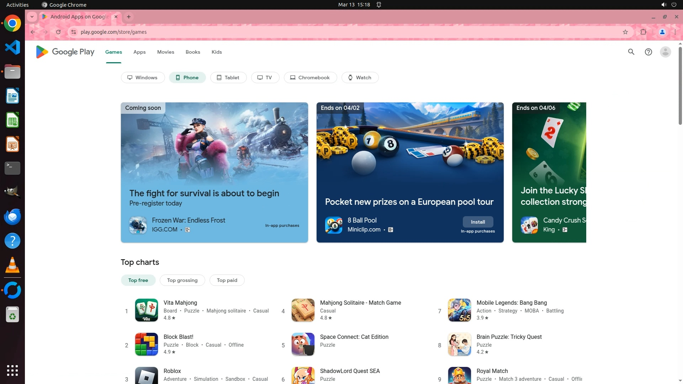This screenshot has height=384, width=683.
Task: Click the Google Play logo
Action: pyautogui.click(x=65, y=52)
